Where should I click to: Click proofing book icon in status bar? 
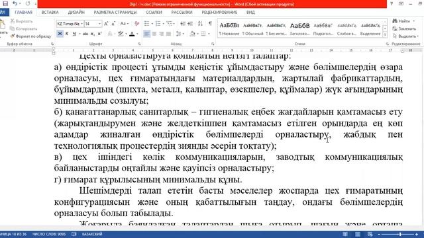(x=74, y=234)
